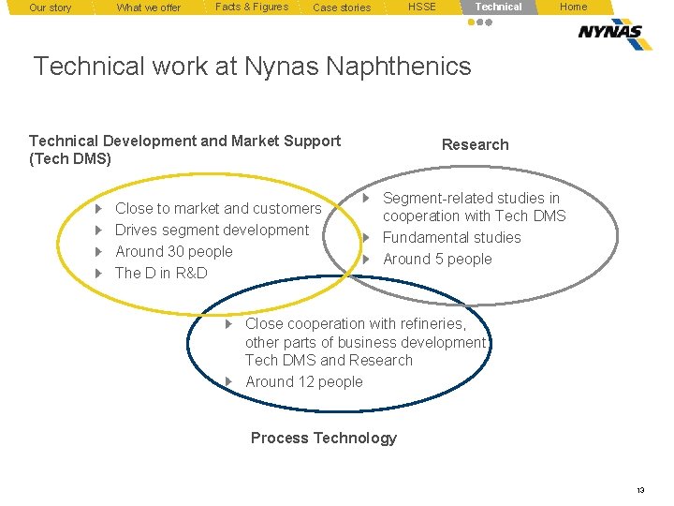Click 'Tech DMS and Research' text line
This screenshot has height=506, width=674.
(x=330, y=360)
